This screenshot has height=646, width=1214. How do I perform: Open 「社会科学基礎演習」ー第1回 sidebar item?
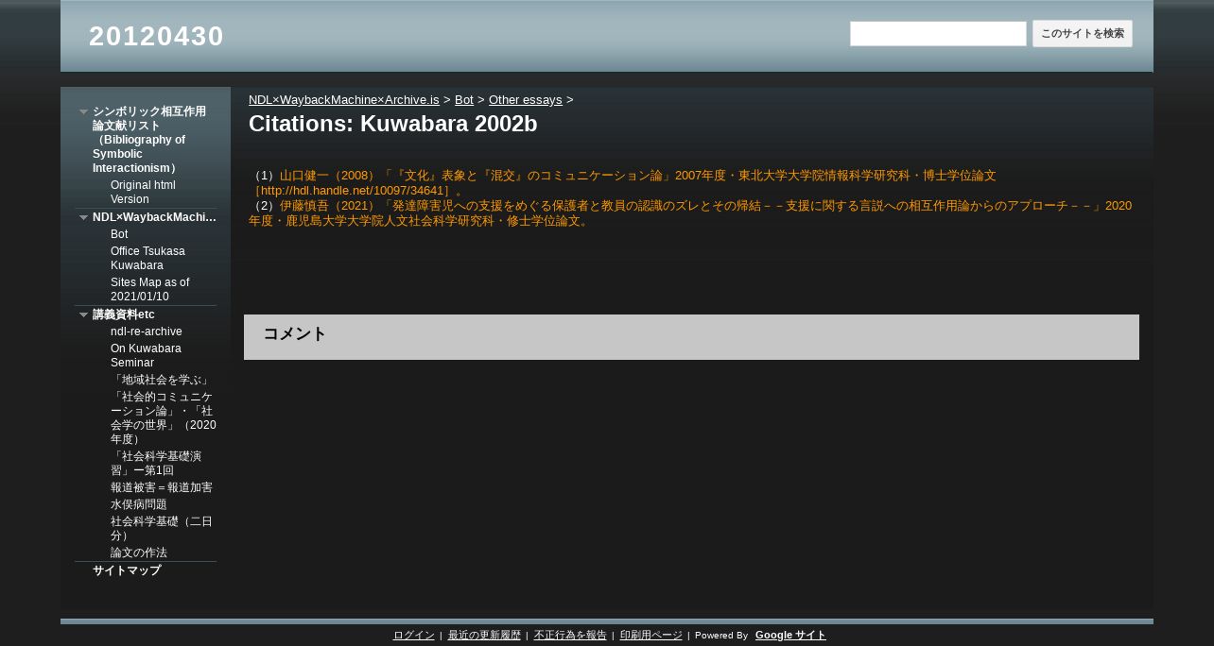coord(156,463)
